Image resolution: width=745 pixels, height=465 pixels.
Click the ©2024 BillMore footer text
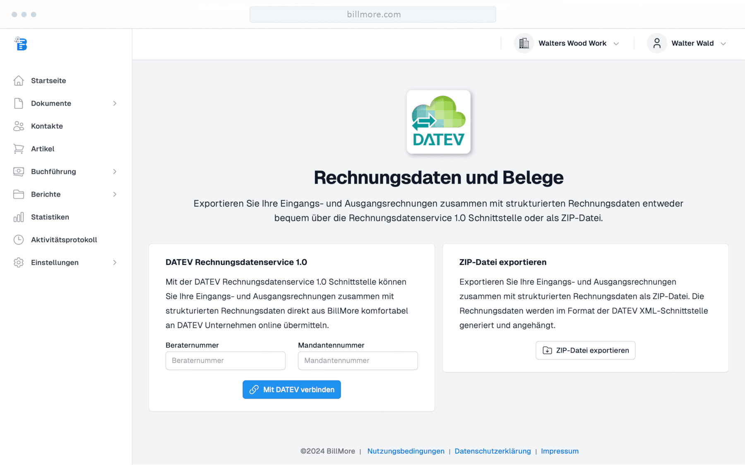click(x=328, y=451)
